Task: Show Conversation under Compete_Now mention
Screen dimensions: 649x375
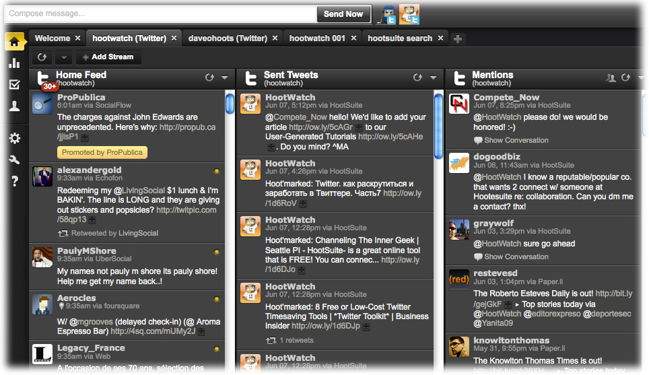Action: tap(511, 140)
